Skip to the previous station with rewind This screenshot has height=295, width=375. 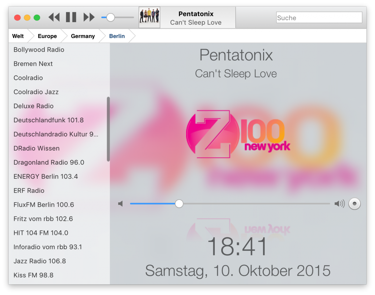click(54, 17)
